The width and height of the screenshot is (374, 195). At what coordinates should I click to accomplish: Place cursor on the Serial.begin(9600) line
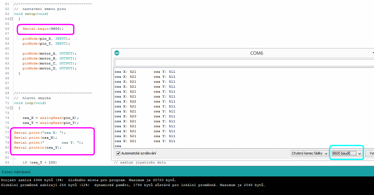(x=43, y=29)
